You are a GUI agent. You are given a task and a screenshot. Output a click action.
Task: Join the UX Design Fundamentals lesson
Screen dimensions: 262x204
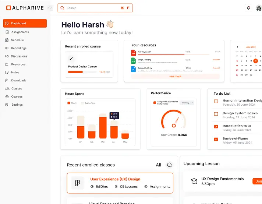[257, 181]
